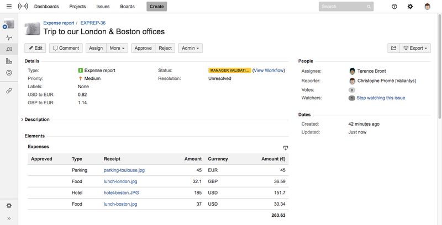This screenshot has height=225, width=442.
Task: Open the hamburger navigation menu
Action: point(9,7)
